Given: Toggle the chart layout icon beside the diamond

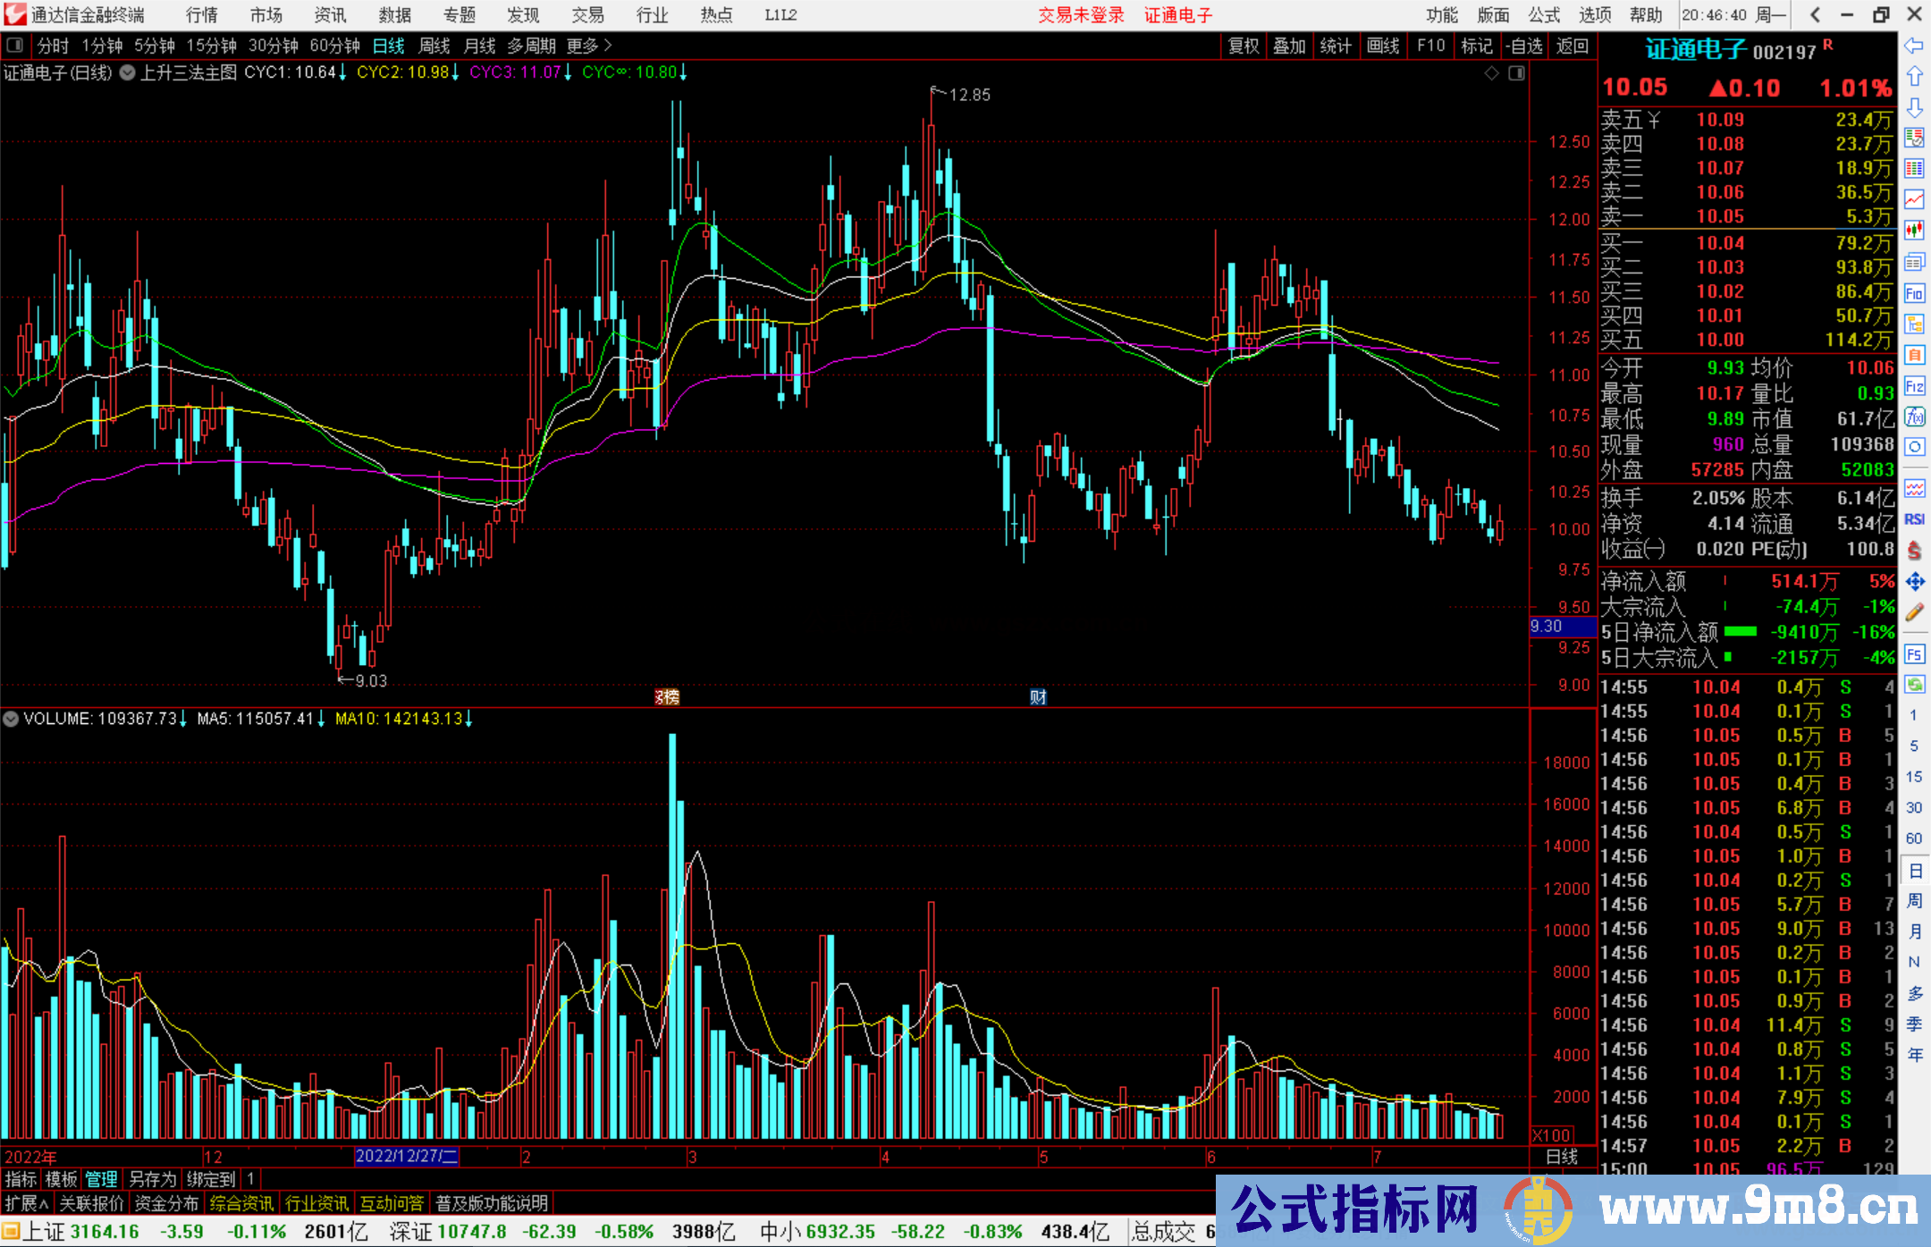Looking at the screenshot, I should (1516, 73).
